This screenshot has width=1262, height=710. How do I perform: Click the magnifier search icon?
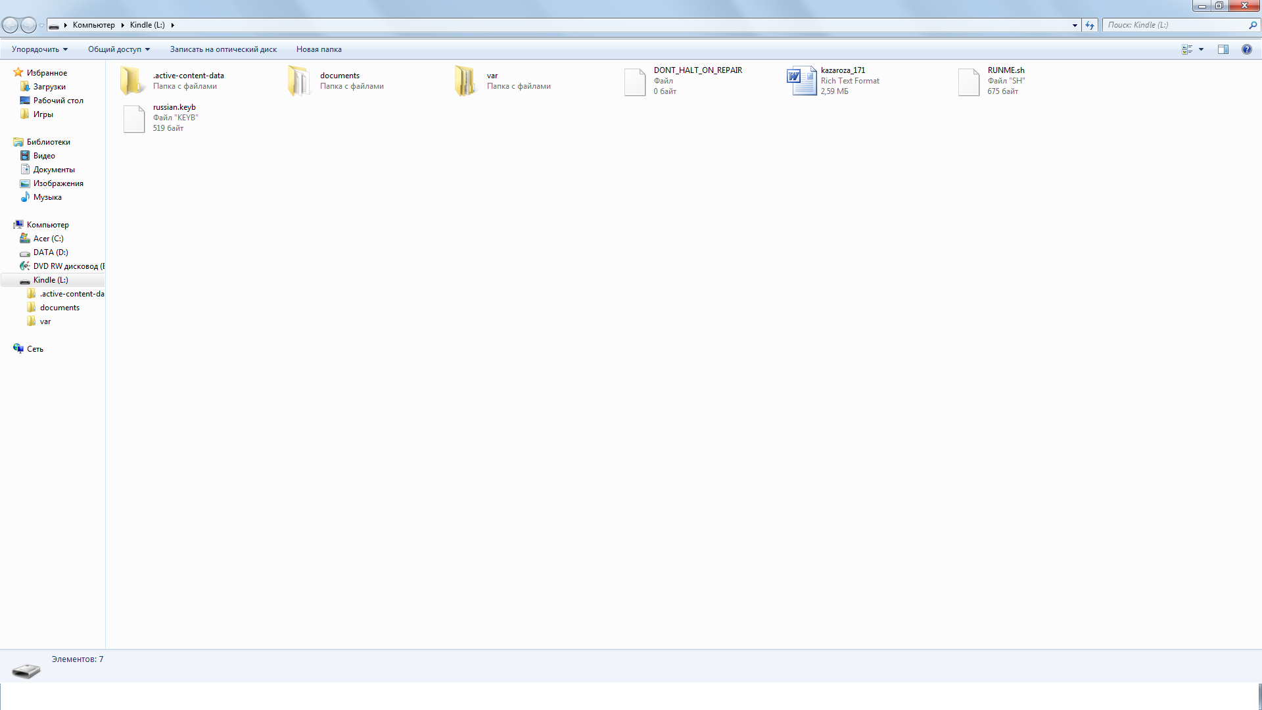(1253, 25)
